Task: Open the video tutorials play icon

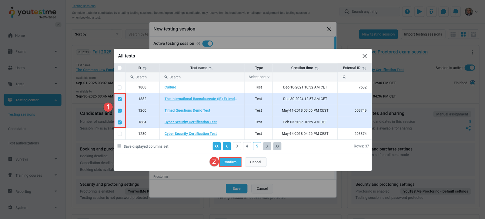Action: [419, 11]
